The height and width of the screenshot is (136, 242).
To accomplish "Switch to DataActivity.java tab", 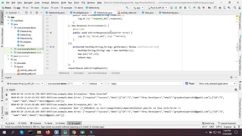I will point(56,12).
